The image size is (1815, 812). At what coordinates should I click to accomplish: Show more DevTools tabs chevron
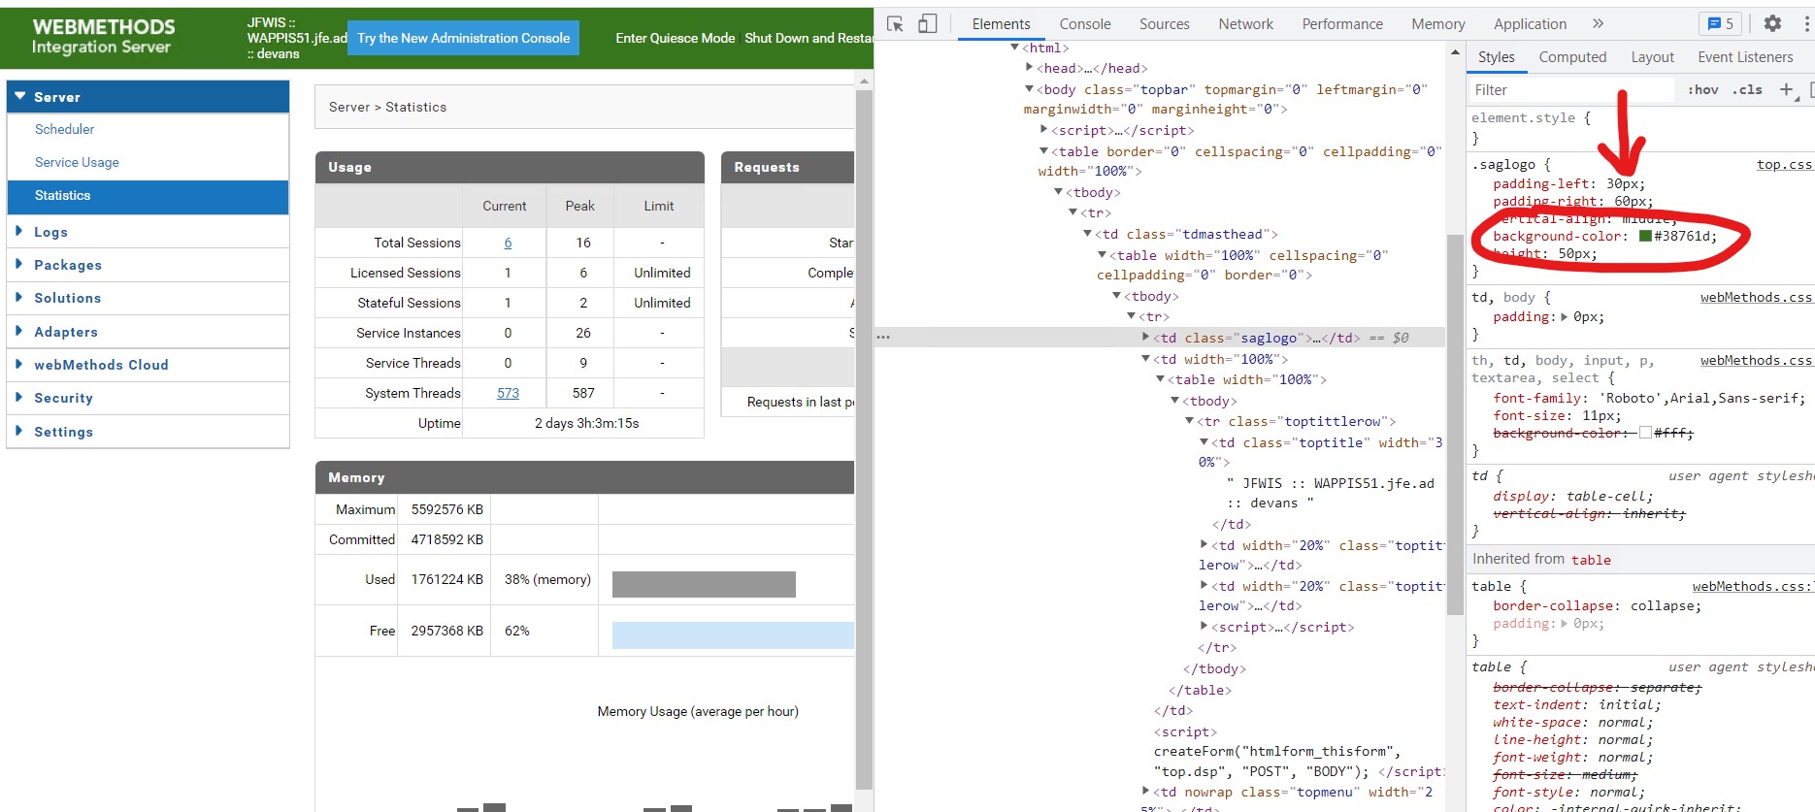point(1599,23)
